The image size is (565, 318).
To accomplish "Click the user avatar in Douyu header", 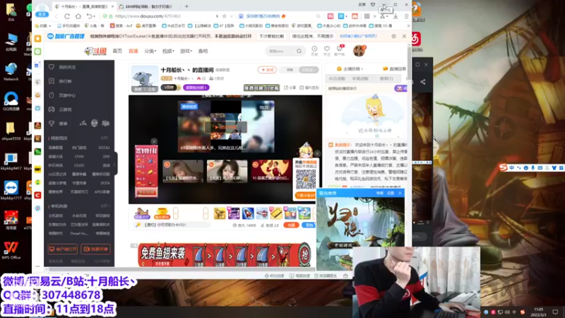I will click(x=359, y=51).
